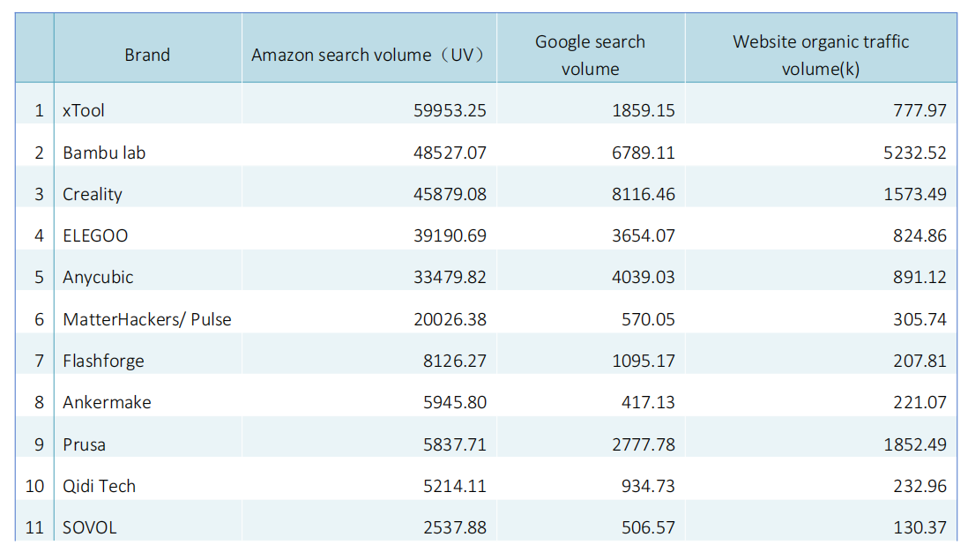Viewport: 968px width, 552px height.
Task: Click the Flashforge brand cell
Action: coord(103,361)
